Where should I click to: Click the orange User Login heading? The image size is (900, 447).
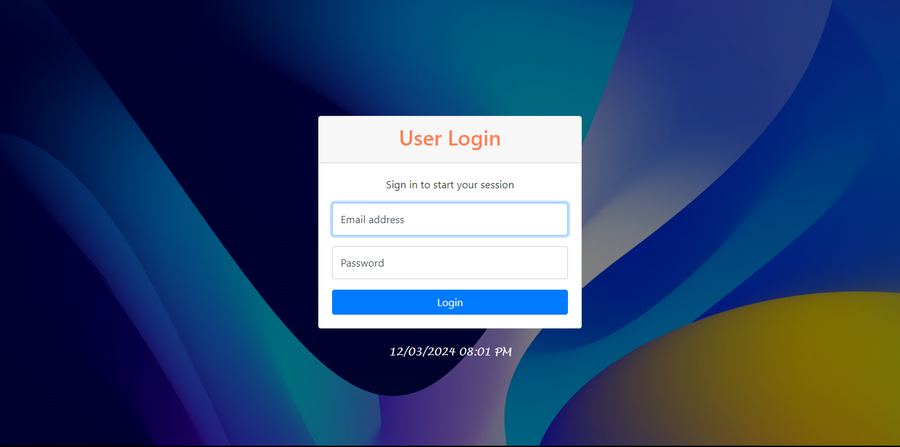450,138
